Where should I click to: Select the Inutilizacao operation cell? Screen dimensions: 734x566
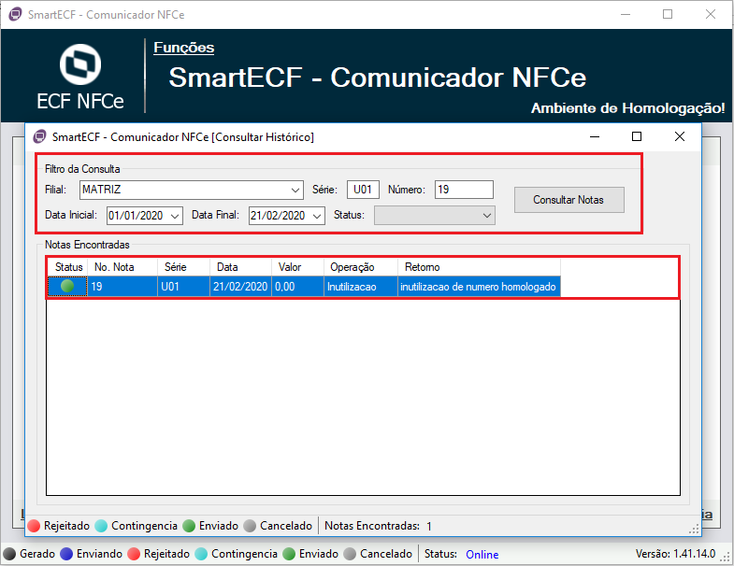pyautogui.click(x=361, y=287)
